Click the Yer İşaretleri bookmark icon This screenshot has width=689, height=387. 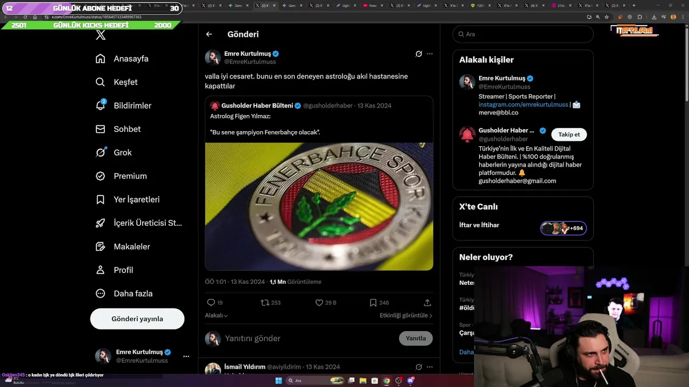pyautogui.click(x=100, y=199)
